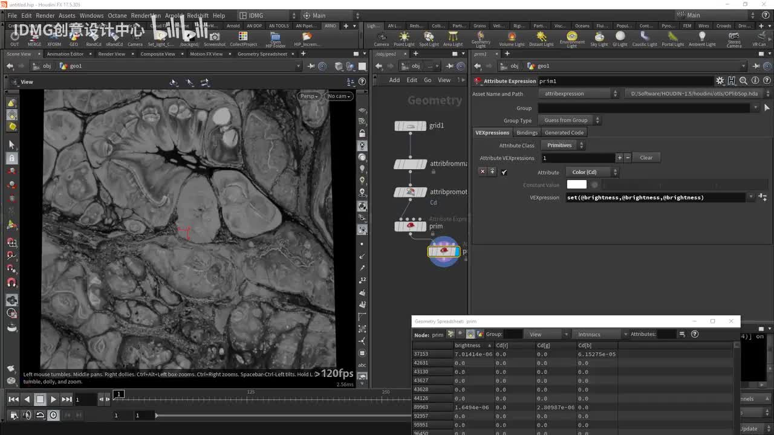774x435 pixels.
Task: Click the Sky Light shelf icon
Action: tap(599, 38)
